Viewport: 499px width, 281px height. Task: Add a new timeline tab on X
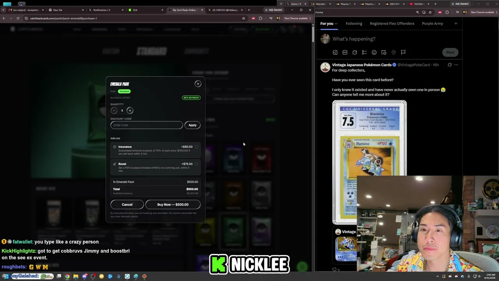[x=456, y=23]
